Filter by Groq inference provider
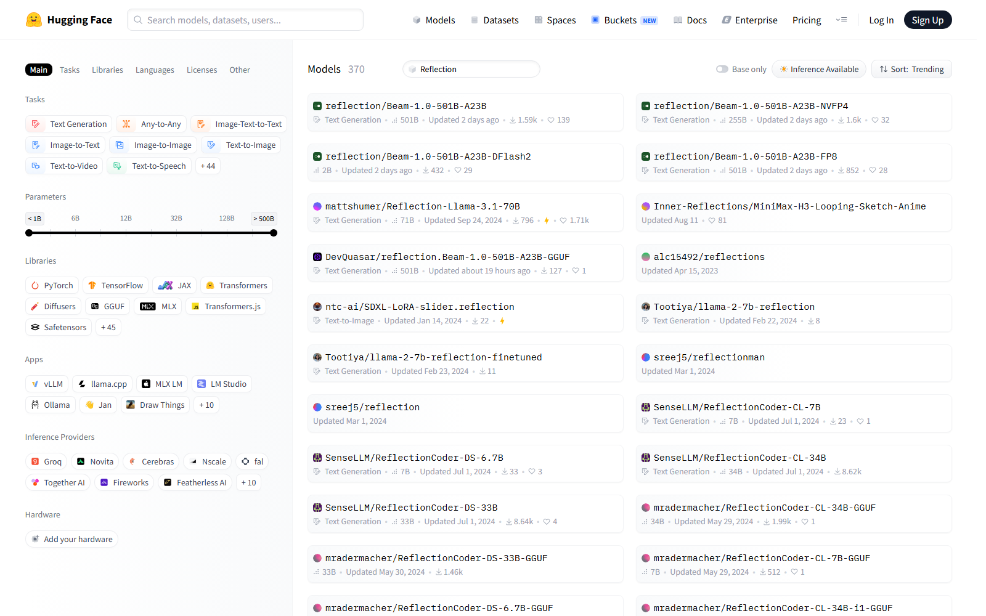The image size is (986, 616). (x=46, y=461)
